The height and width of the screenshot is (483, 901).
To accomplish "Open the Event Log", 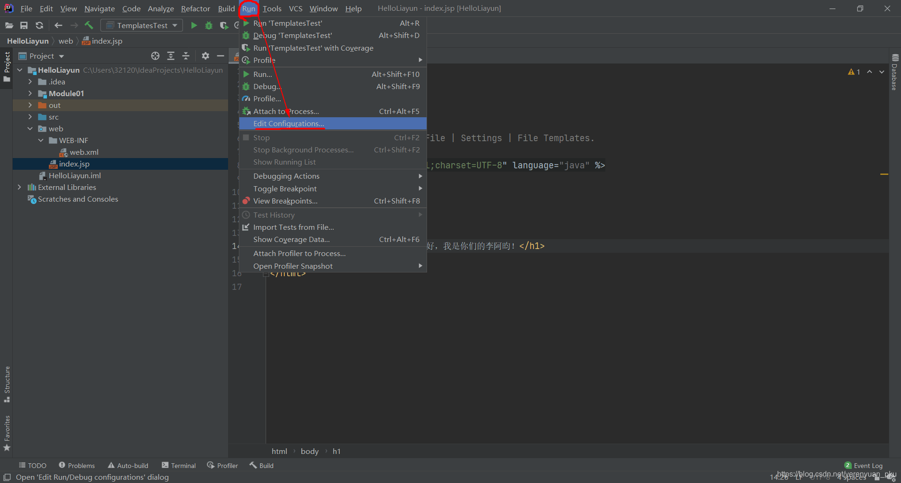I will (863, 465).
